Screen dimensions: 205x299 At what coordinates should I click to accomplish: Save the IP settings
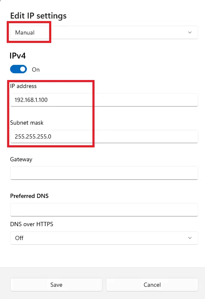[56, 285]
